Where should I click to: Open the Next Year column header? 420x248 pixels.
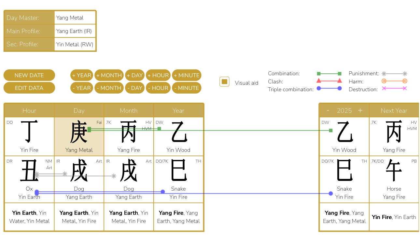[394, 110]
